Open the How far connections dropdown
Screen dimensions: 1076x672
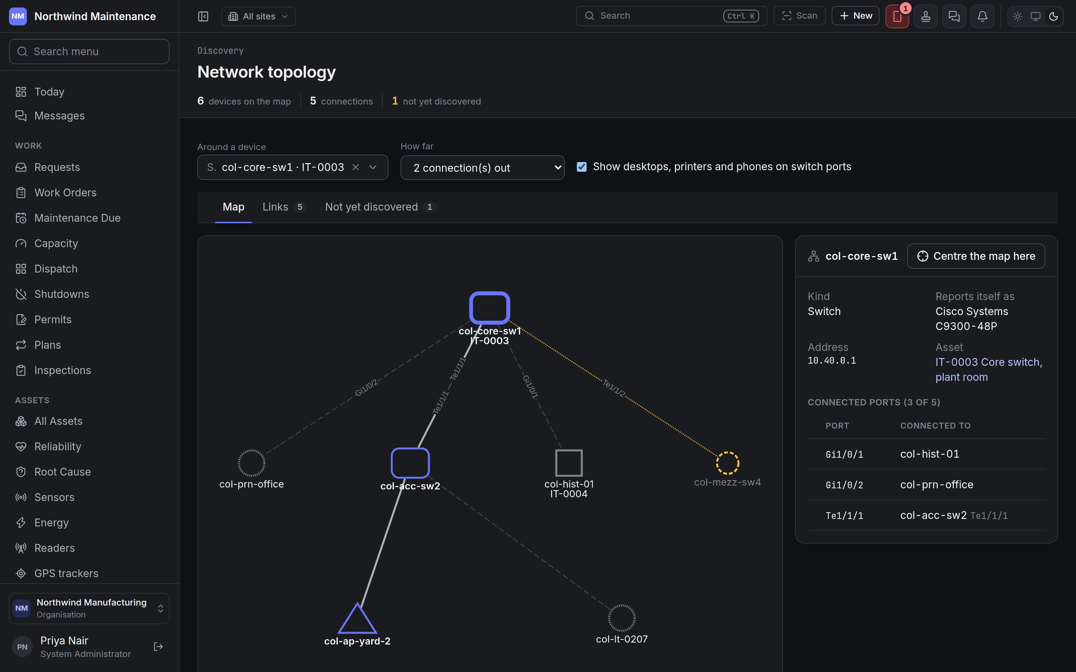(x=482, y=168)
